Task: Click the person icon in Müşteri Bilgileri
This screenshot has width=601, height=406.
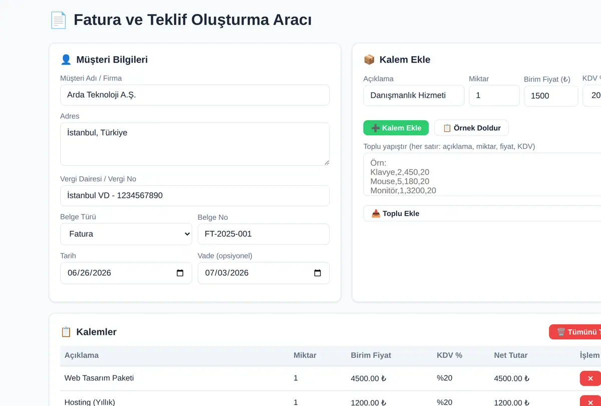Action: (66, 60)
